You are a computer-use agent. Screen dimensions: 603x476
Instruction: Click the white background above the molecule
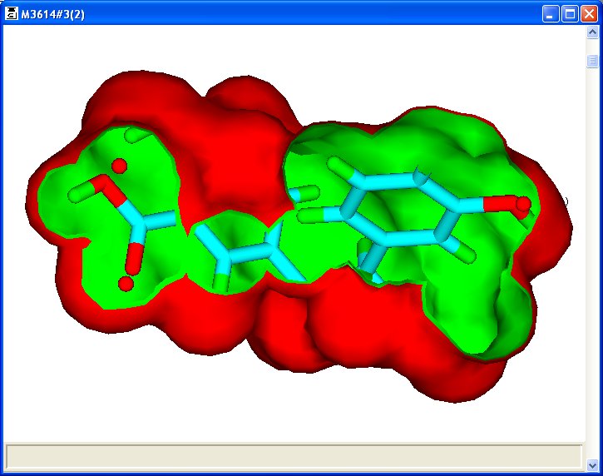click(291, 50)
